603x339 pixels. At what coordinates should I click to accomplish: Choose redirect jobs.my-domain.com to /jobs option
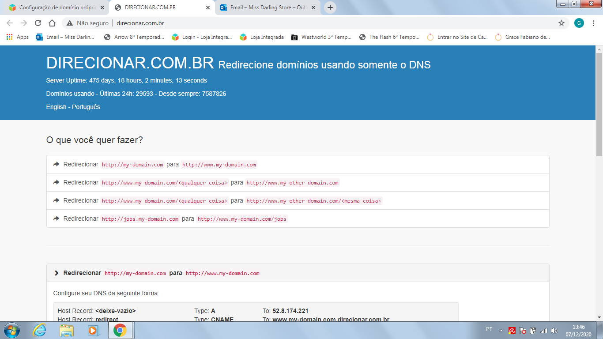(298, 218)
